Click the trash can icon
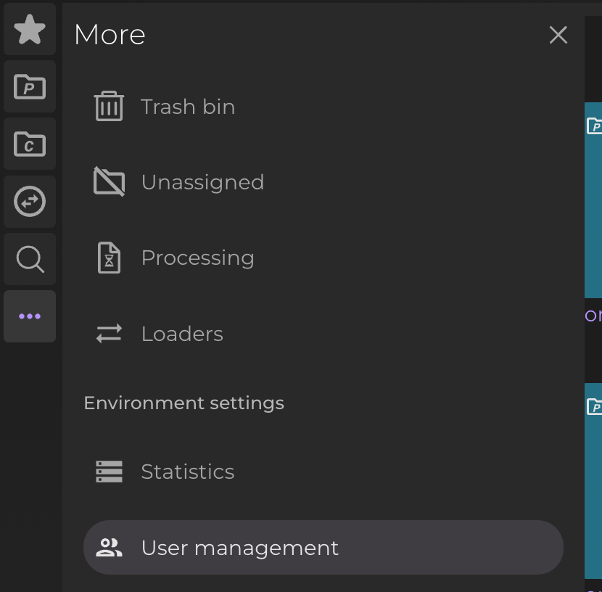Image resolution: width=602 pixels, height=592 pixels. [x=109, y=107]
